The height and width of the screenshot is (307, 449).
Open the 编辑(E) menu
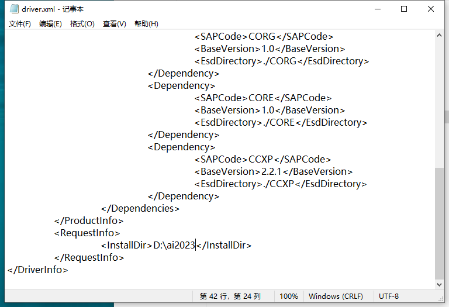click(50, 24)
